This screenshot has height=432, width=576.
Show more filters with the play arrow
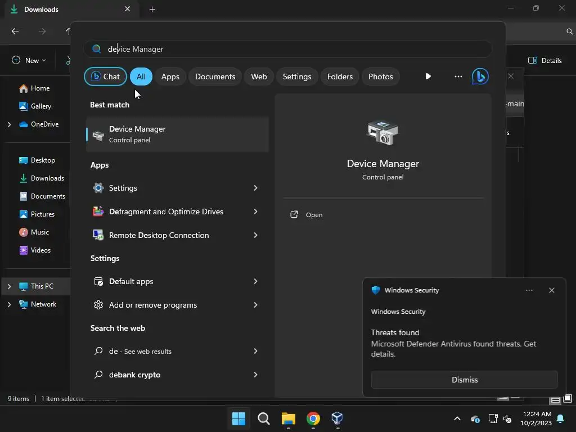428,76
